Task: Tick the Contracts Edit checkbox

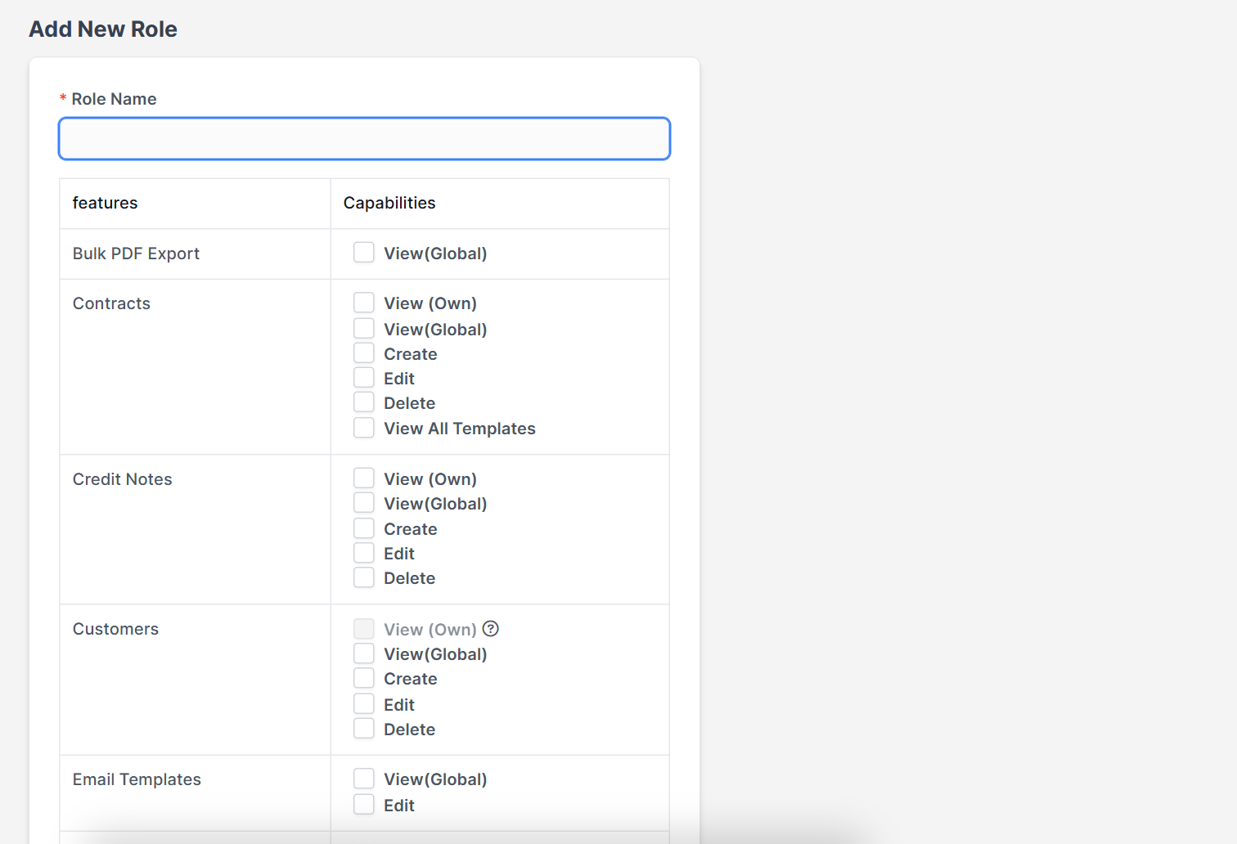Action: coord(364,377)
